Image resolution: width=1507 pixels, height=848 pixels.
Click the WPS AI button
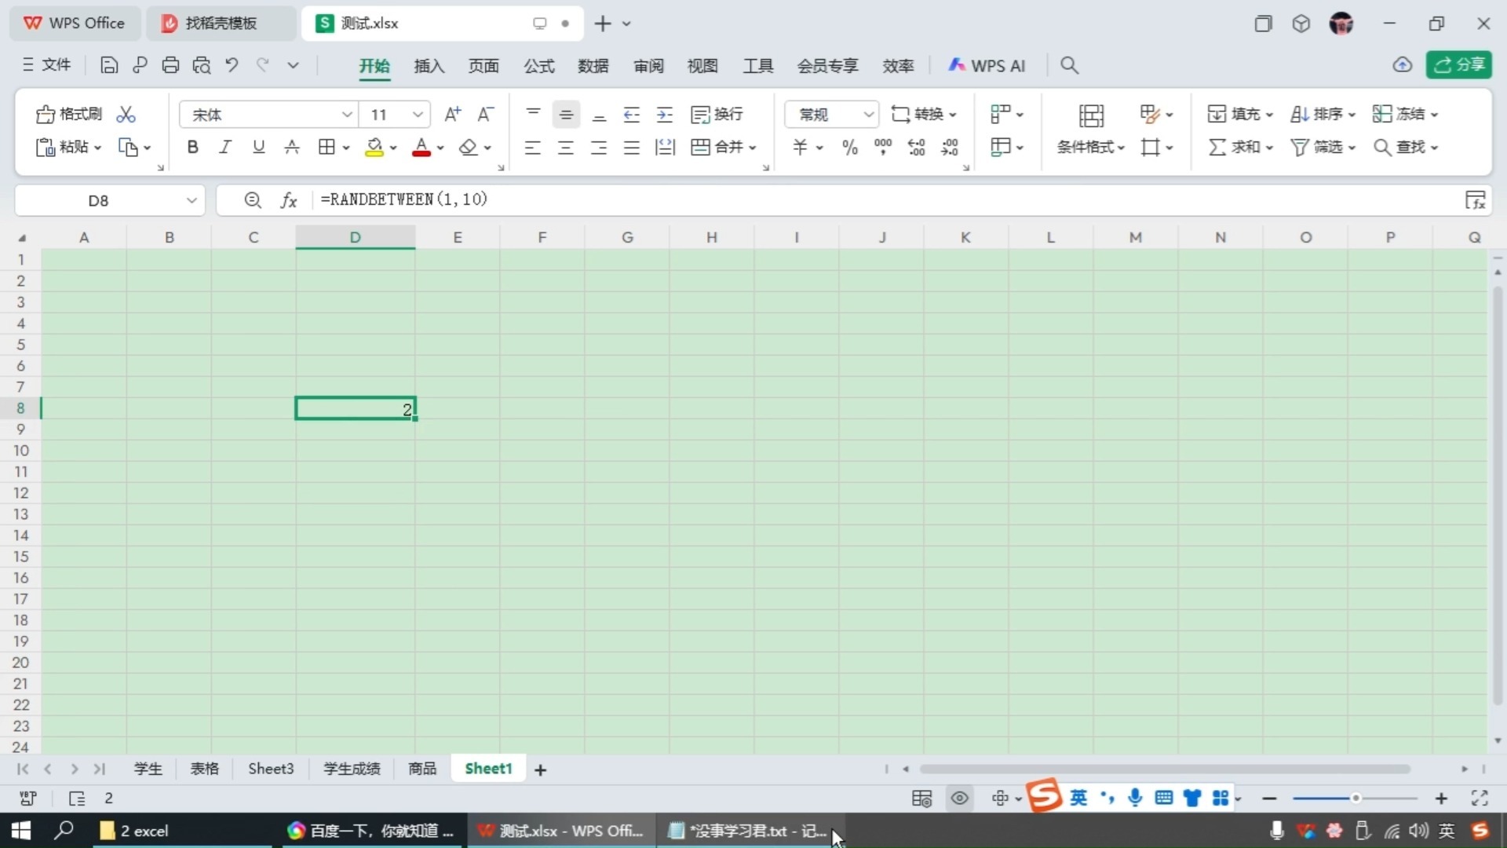click(x=987, y=66)
